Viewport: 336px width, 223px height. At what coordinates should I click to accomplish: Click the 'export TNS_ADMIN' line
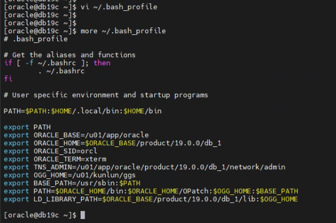point(145,167)
